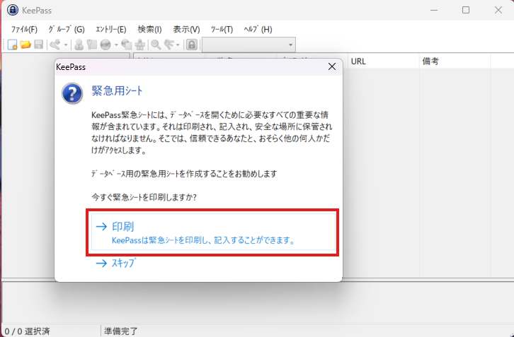Open the ツール(T) menu

tap(222, 30)
